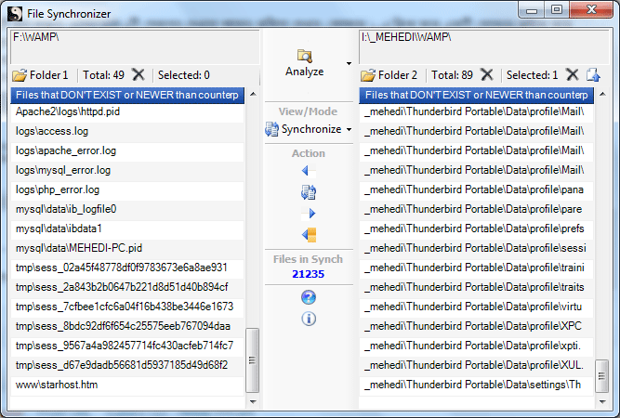The image size is (620, 418).
Task: Click the Analyze button label
Action: tap(305, 72)
